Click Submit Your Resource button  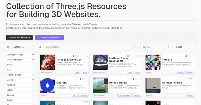click(x=20, y=38)
